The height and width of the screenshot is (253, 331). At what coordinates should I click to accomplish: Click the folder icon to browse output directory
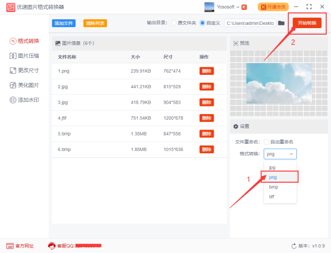coord(281,23)
